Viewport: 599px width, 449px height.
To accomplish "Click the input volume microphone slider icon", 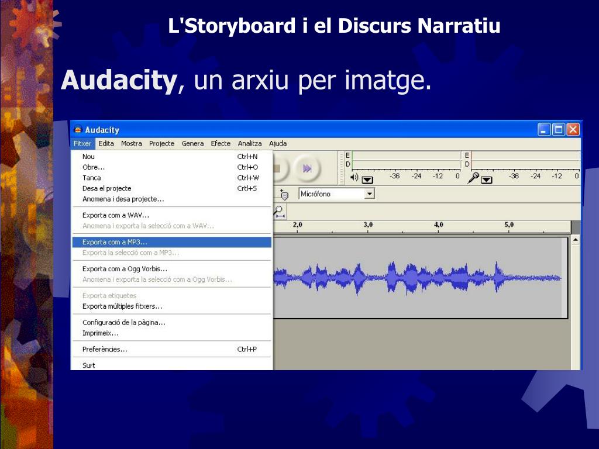I will (x=284, y=194).
